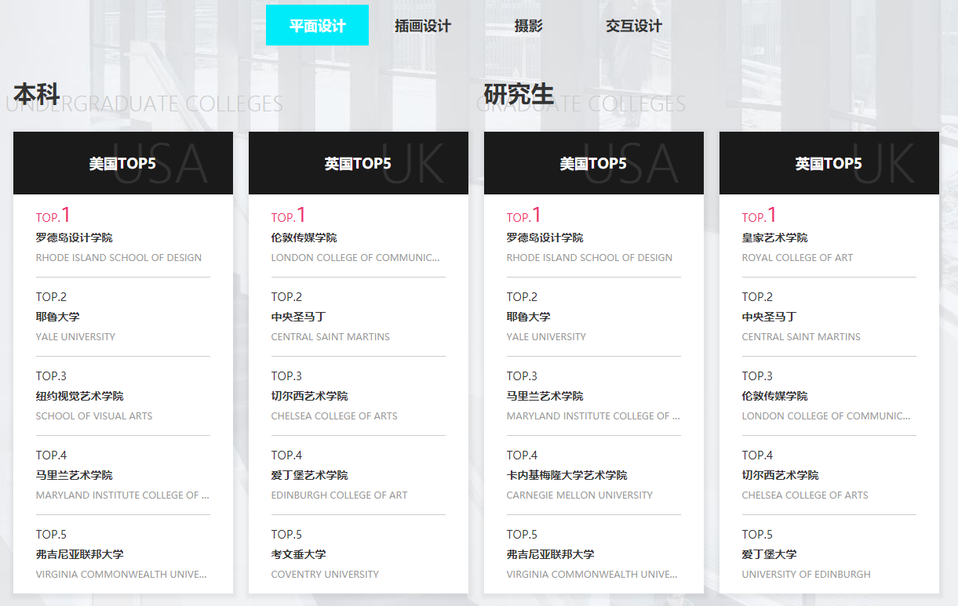The image size is (958, 606).
Task: Select the 平面设计 tab
Action: (x=317, y=25)
